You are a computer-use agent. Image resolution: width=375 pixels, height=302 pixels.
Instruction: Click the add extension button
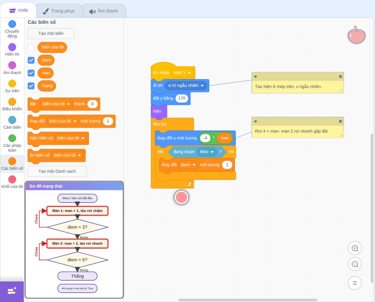12,291
